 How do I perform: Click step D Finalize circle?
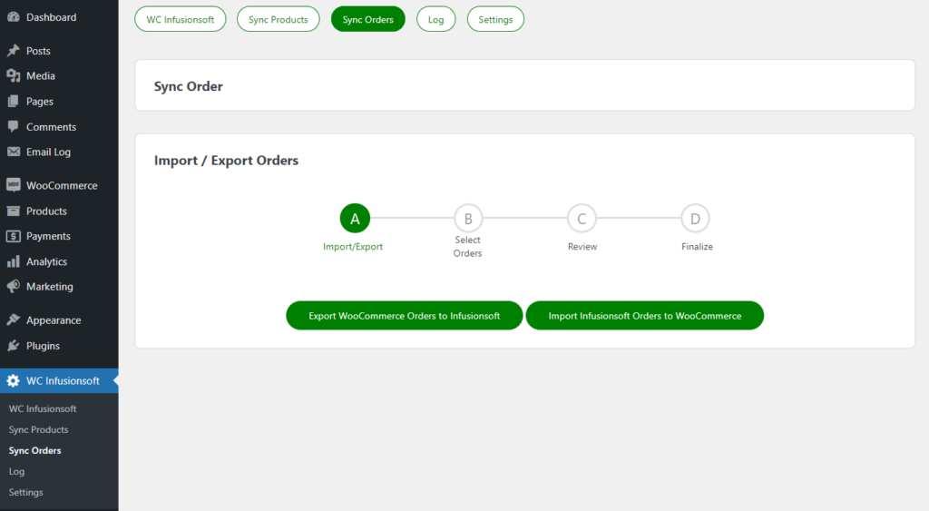696,219
